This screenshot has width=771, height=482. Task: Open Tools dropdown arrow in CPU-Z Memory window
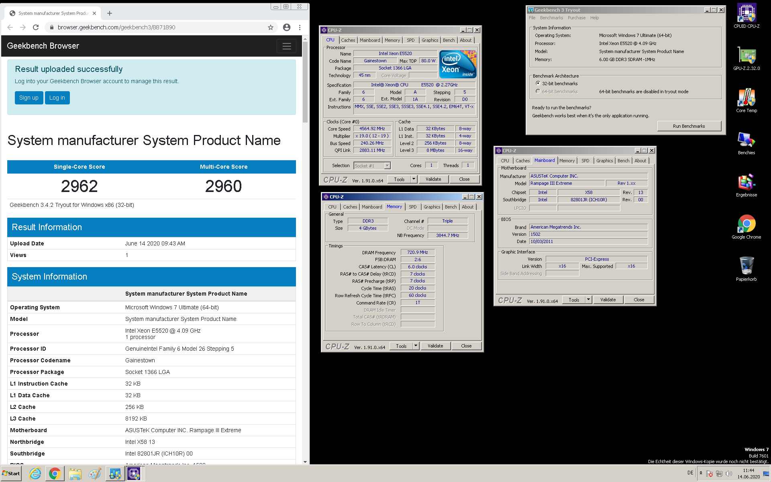pyautogui.click(x=416, y=346)
